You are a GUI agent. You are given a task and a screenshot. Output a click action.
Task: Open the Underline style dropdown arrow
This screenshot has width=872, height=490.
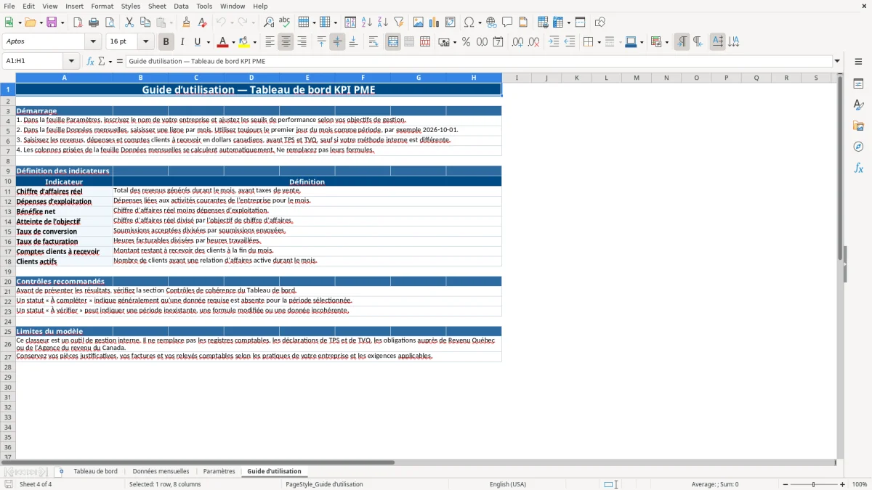208,42
